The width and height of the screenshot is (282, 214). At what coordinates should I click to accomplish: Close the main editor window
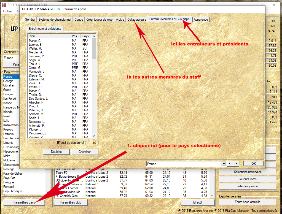274,5
